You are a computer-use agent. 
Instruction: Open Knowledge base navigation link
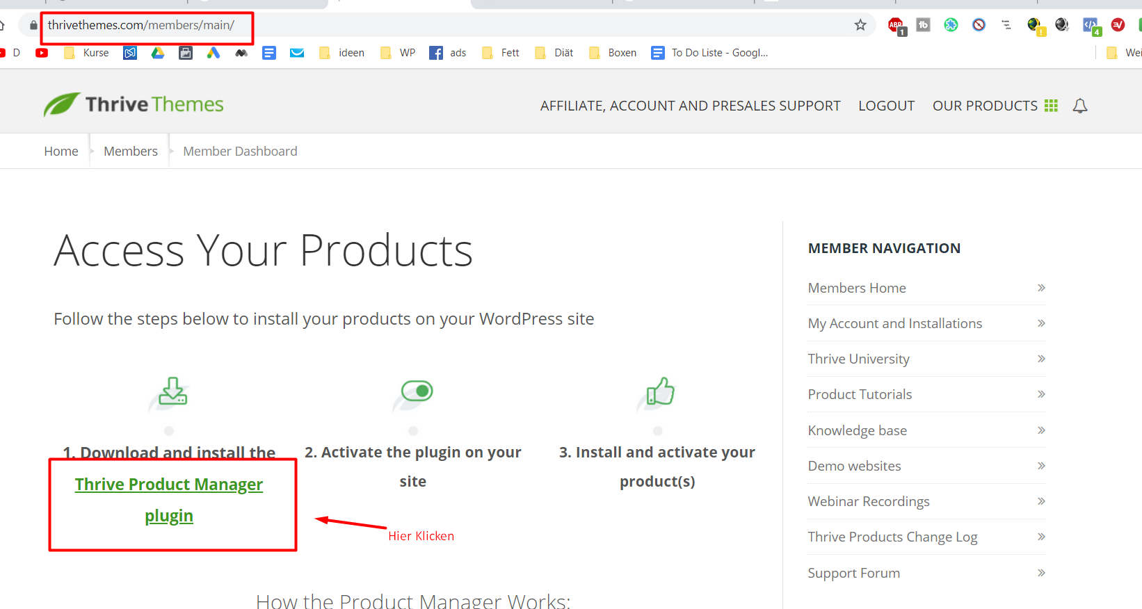pos(926,430)
